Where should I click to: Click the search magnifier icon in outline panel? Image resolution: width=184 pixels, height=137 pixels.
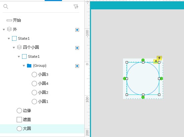[6, 6]
